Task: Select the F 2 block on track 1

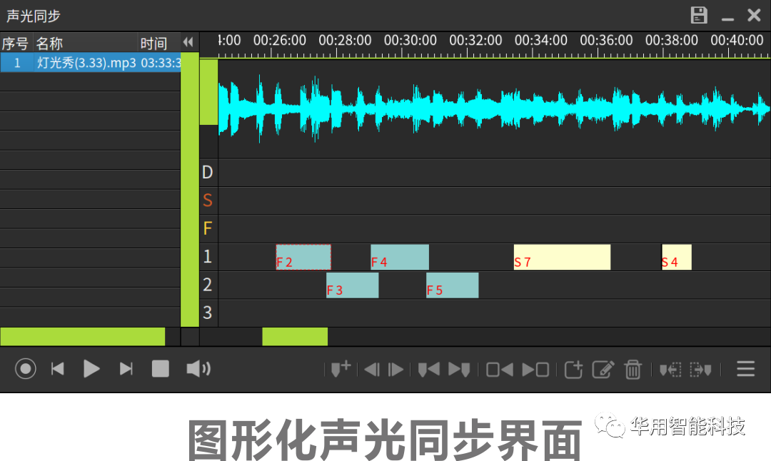Action: tap(303, 257)
